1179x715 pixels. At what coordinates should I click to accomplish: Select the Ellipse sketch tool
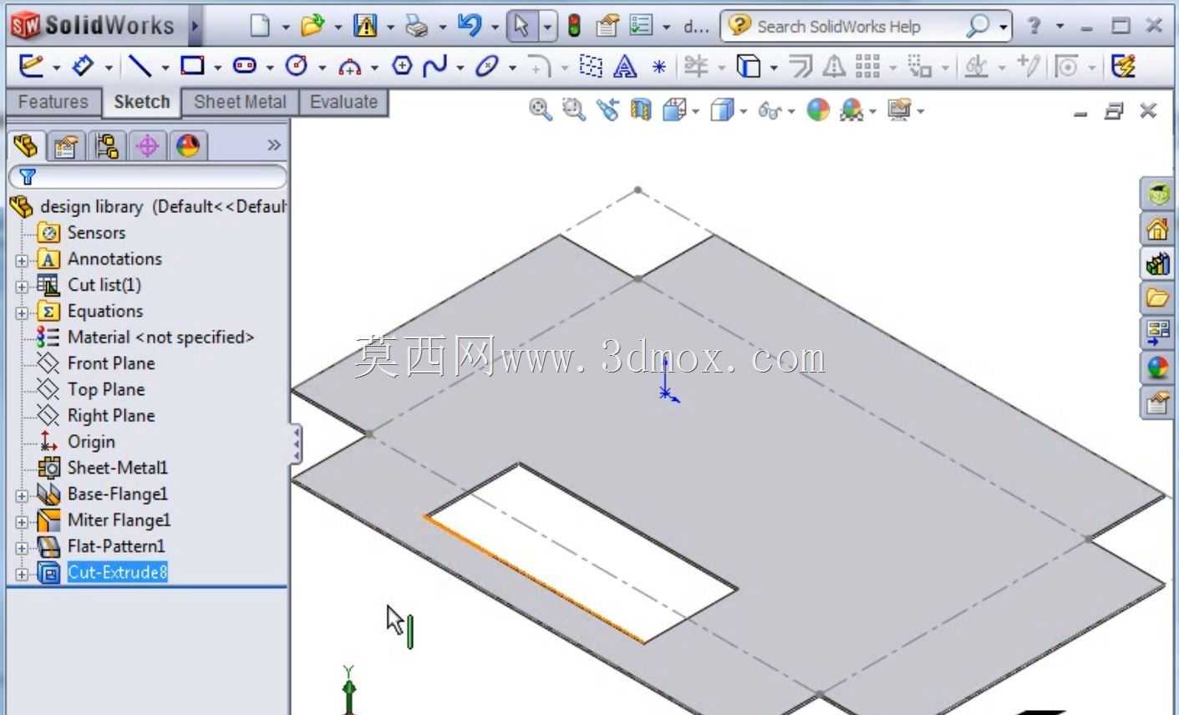coord(486,65)
